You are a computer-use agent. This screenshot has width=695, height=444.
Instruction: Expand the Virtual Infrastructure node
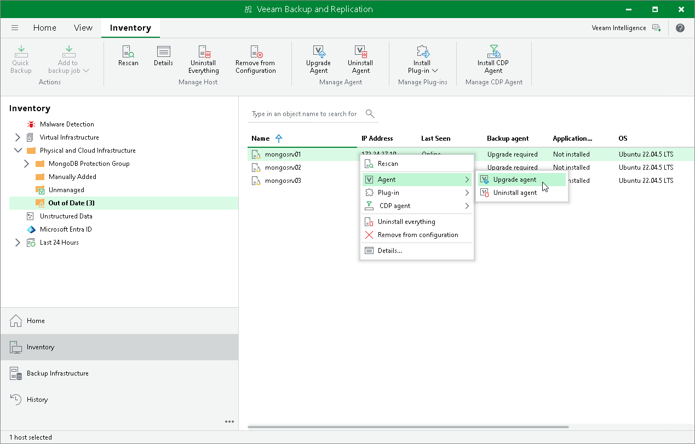point(18,137)
